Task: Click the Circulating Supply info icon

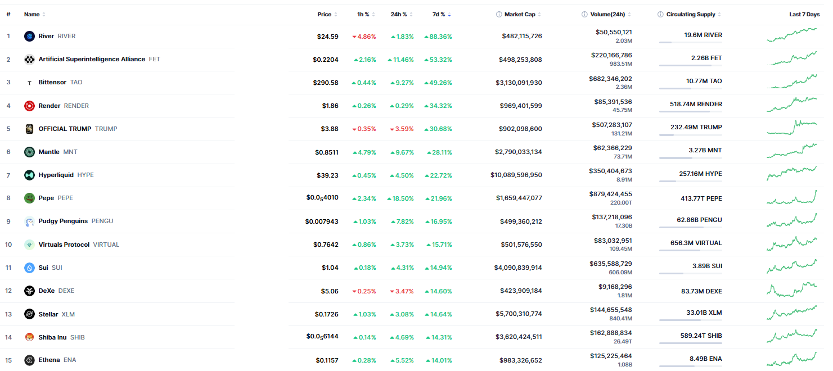Action: [660, 15]
